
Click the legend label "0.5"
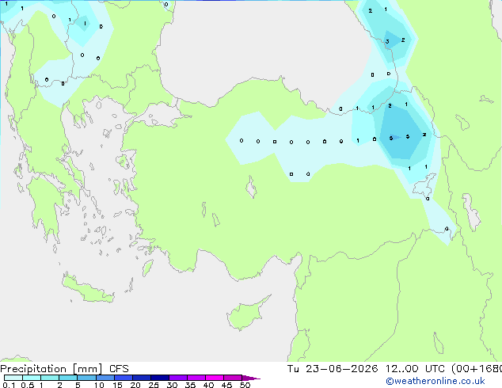pyautogui.click(x=28, y=385)
